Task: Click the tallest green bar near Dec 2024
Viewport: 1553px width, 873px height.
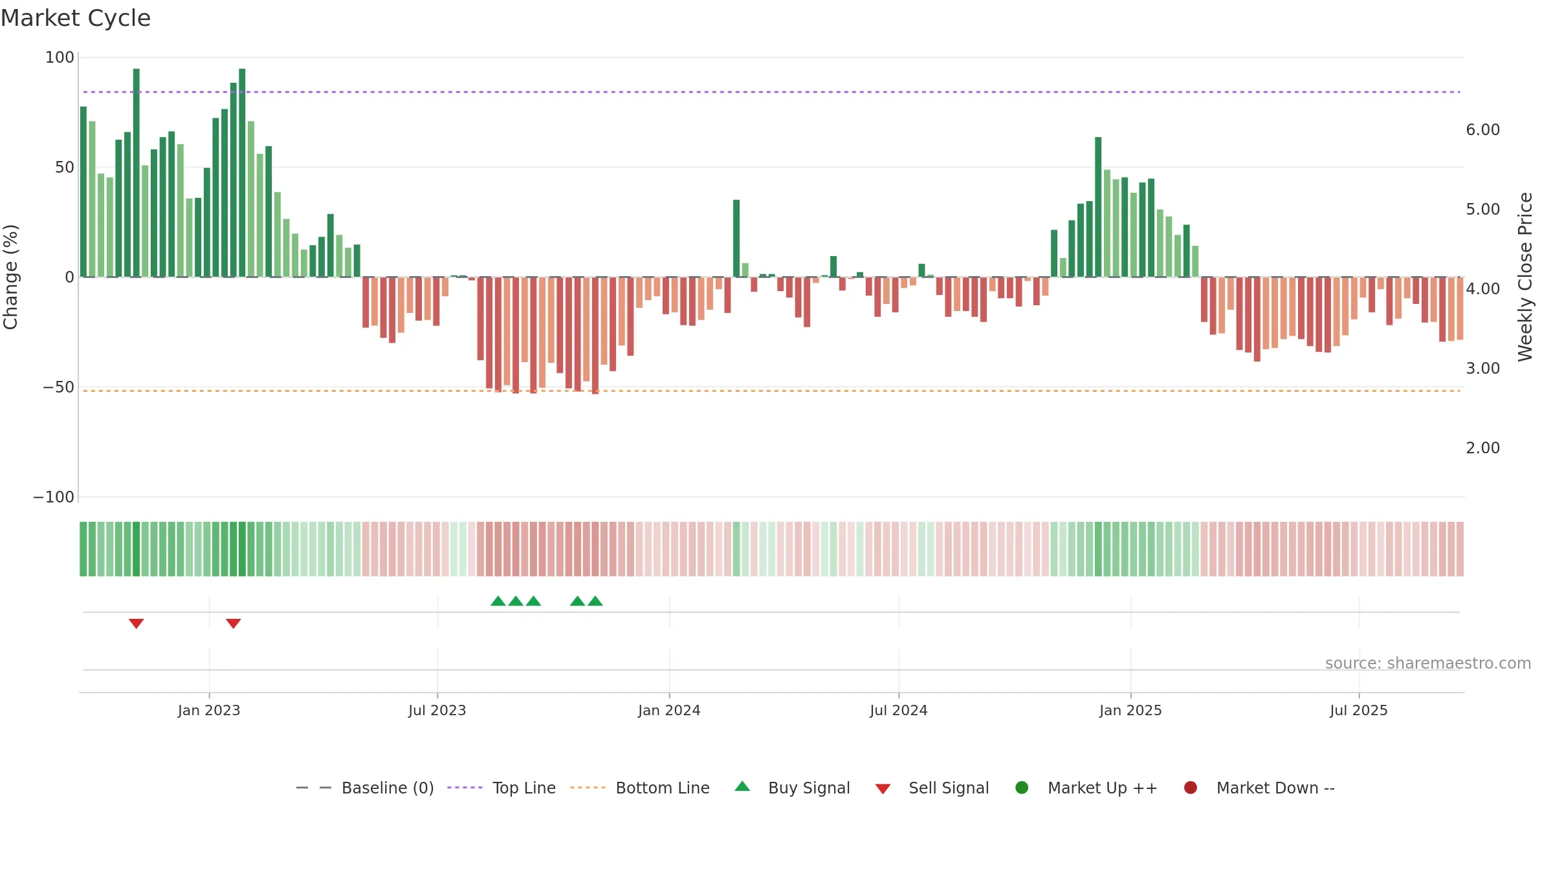Action: tap(1098, 207)
